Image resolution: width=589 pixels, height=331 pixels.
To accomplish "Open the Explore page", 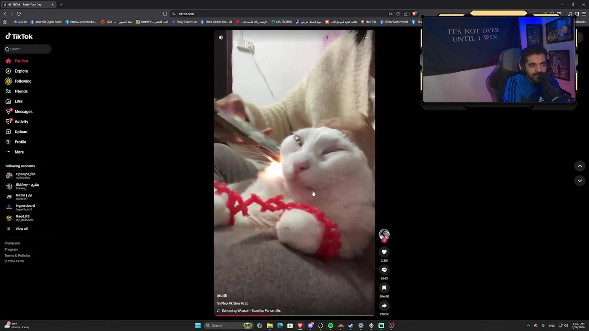I will [17, 71].
